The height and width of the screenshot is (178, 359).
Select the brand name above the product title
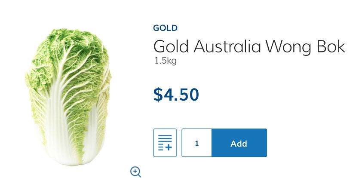click(x=165, y=28)
